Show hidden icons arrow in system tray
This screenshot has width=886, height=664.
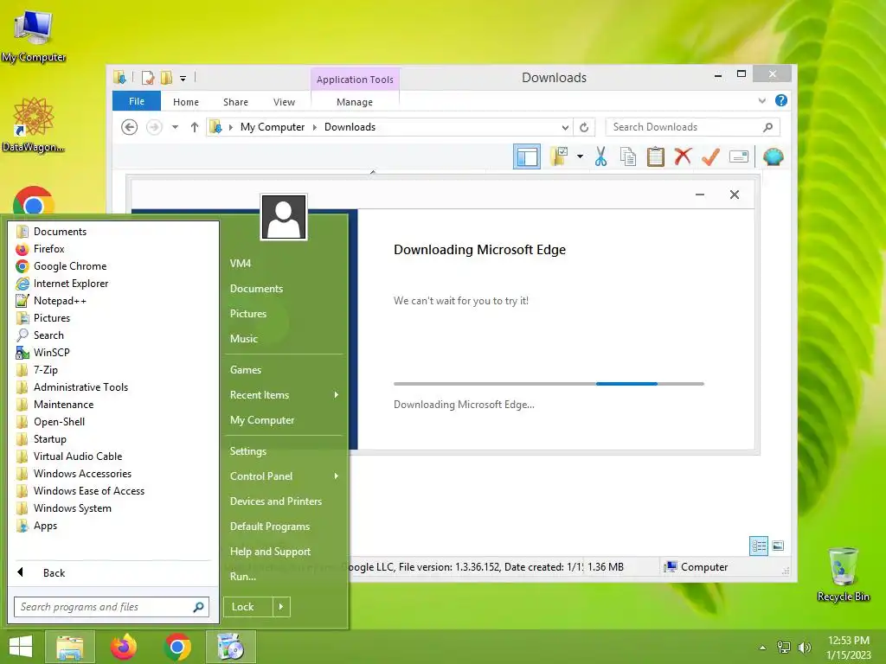point(763,648)
